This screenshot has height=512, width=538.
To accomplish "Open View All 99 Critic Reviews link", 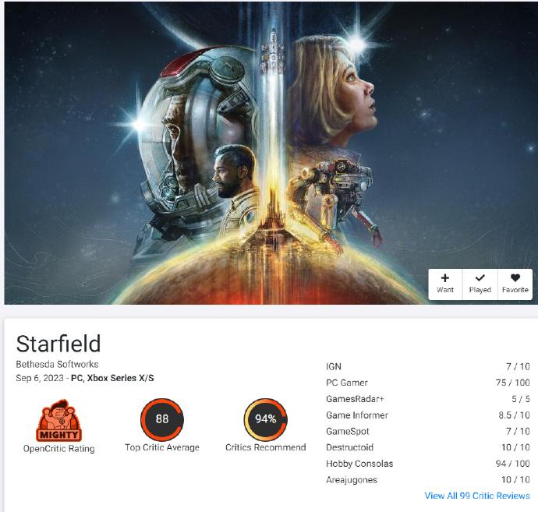I will pyautogui.click(x=477, y=496).
